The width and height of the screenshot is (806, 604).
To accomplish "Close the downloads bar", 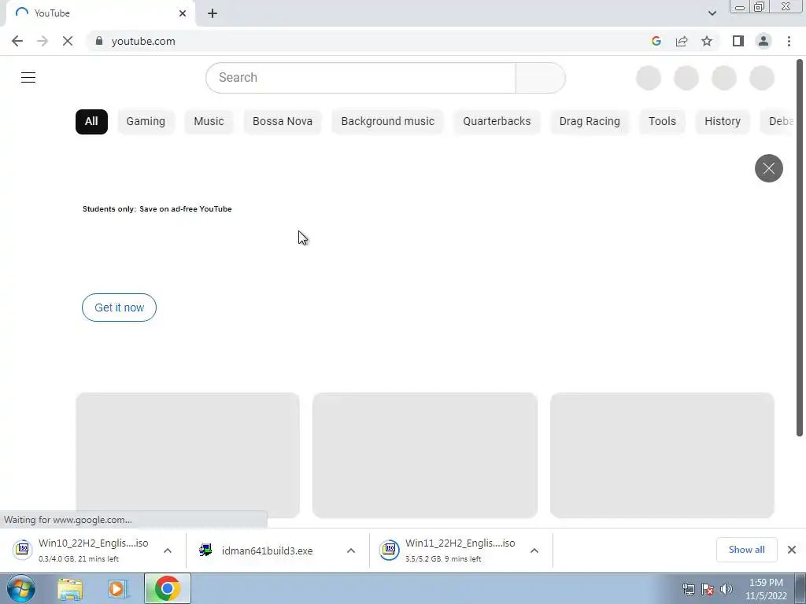I will click(792, 550).
